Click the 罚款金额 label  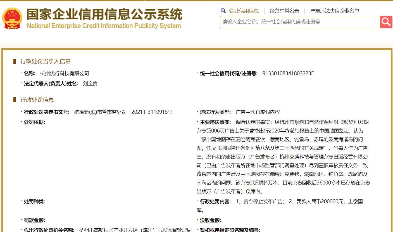pos(34,220)
